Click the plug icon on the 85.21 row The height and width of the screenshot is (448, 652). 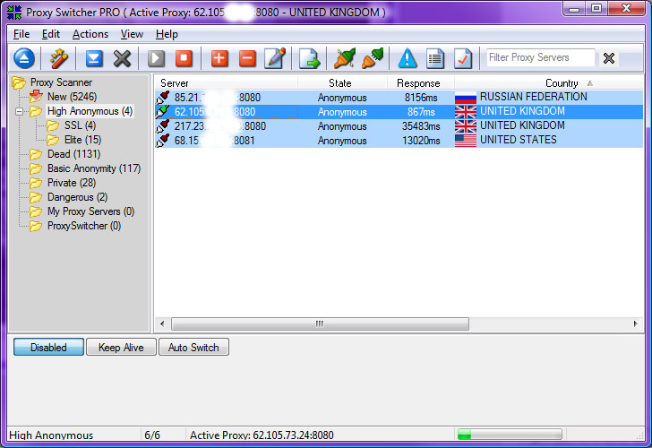(163, 98)
